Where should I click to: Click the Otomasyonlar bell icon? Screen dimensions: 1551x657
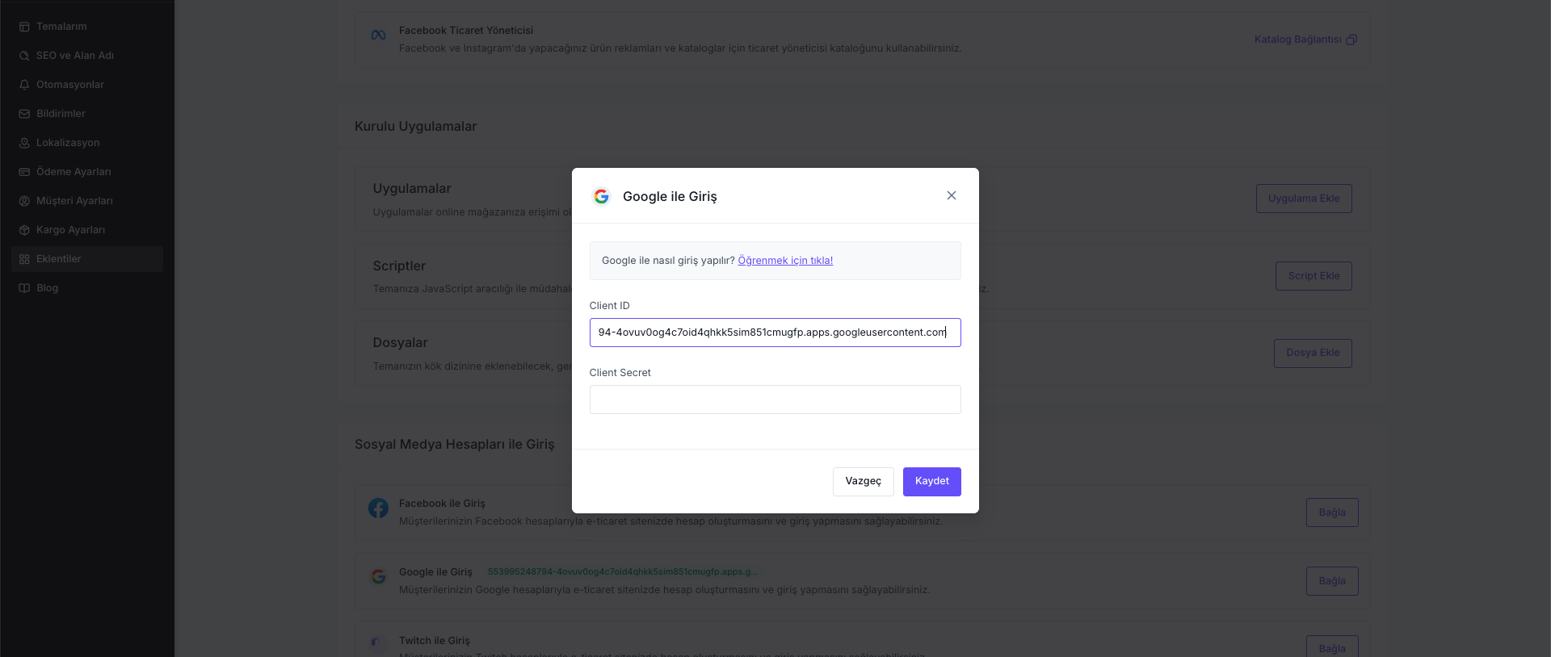tap(24, 85)
